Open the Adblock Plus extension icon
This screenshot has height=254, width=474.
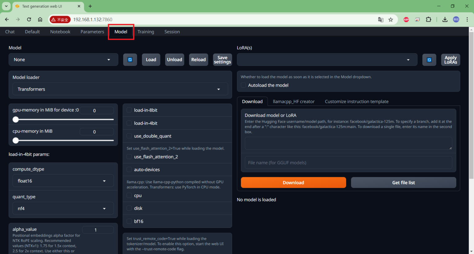(406, 19)
